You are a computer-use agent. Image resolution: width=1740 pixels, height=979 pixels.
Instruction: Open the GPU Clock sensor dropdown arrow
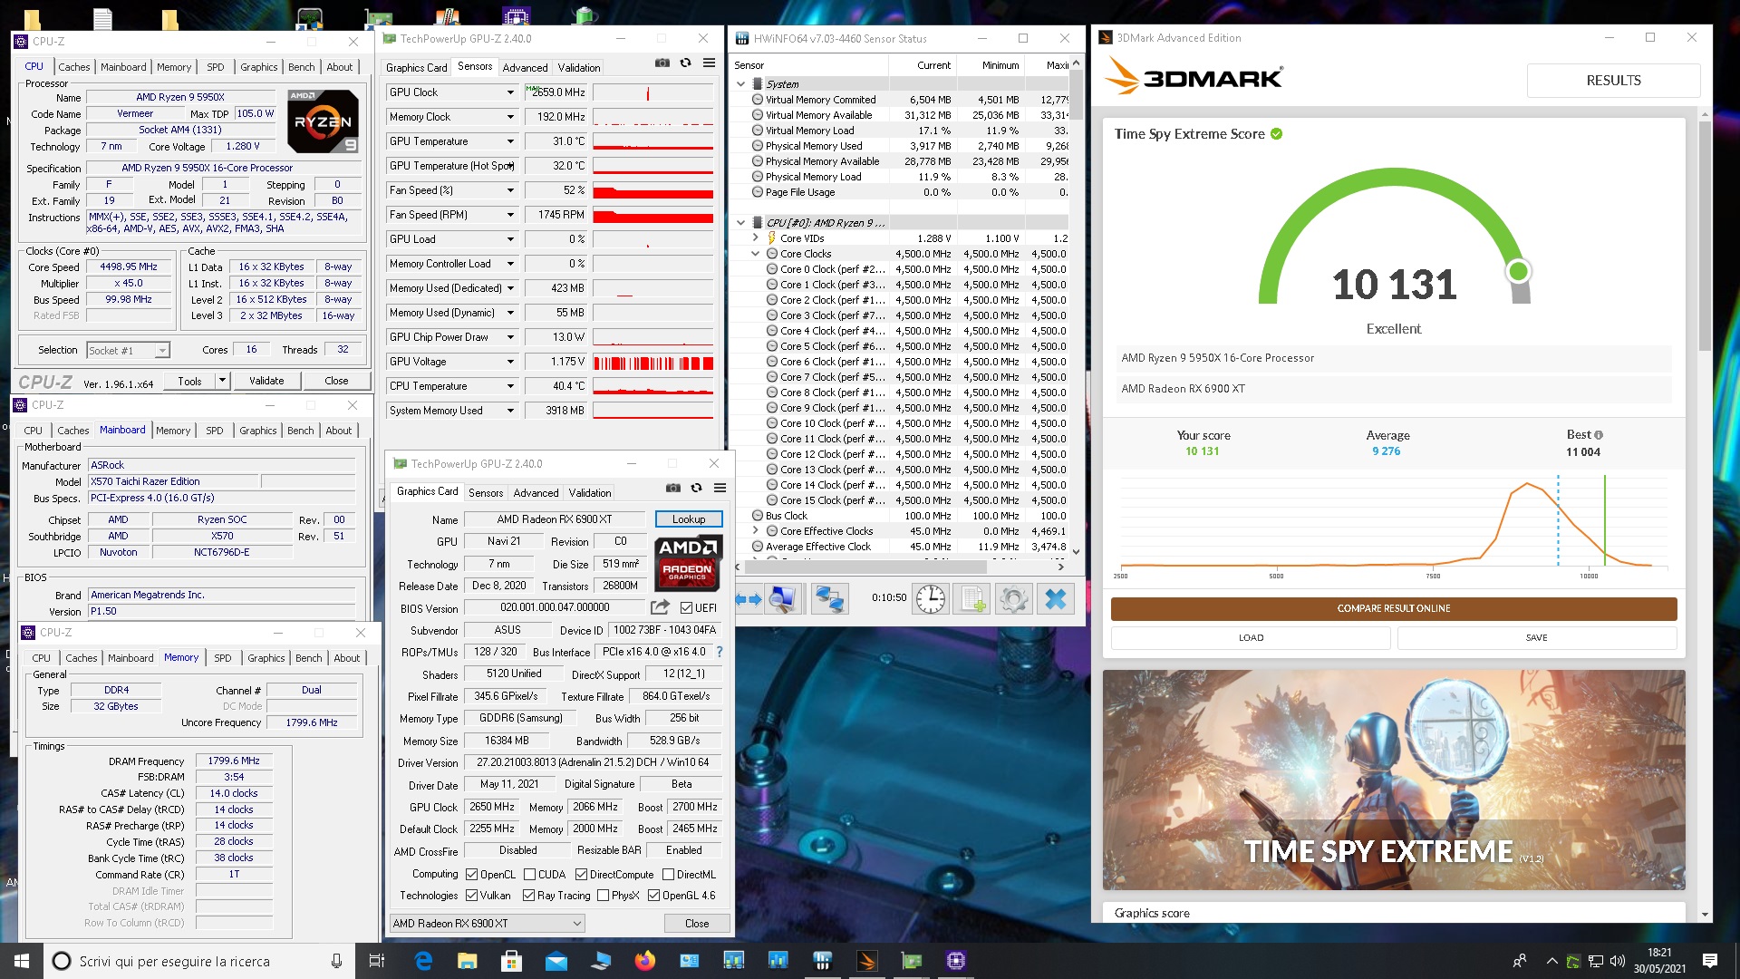pyautogui.click(x=510, y=92)
